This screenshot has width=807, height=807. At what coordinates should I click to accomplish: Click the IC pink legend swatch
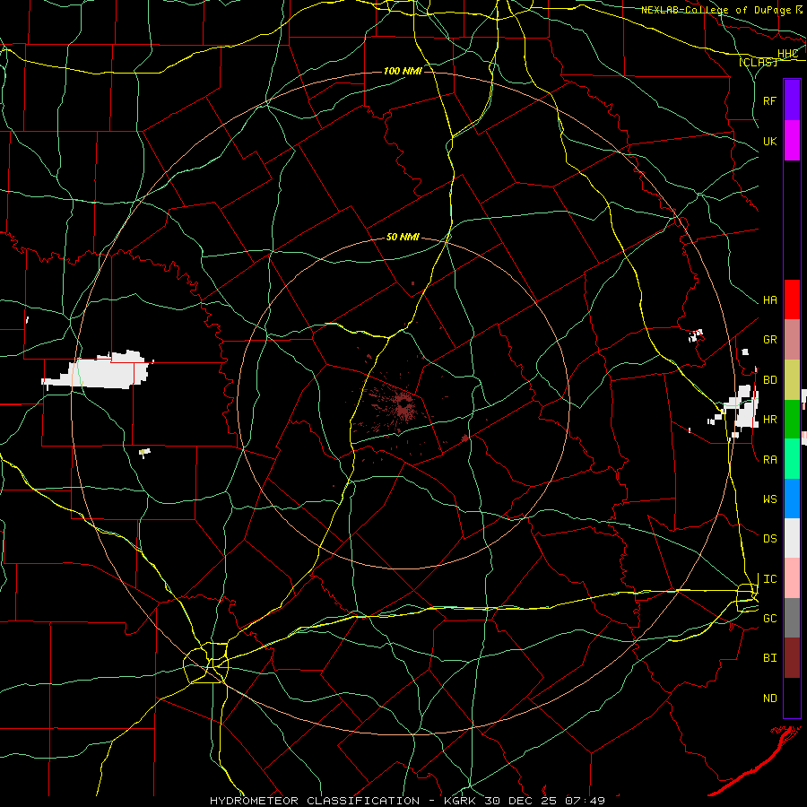[x=792, y=578]
